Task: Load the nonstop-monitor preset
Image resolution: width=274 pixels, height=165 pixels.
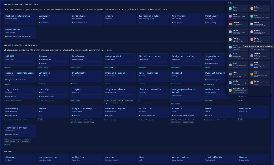Action: [x=53, y=159]
